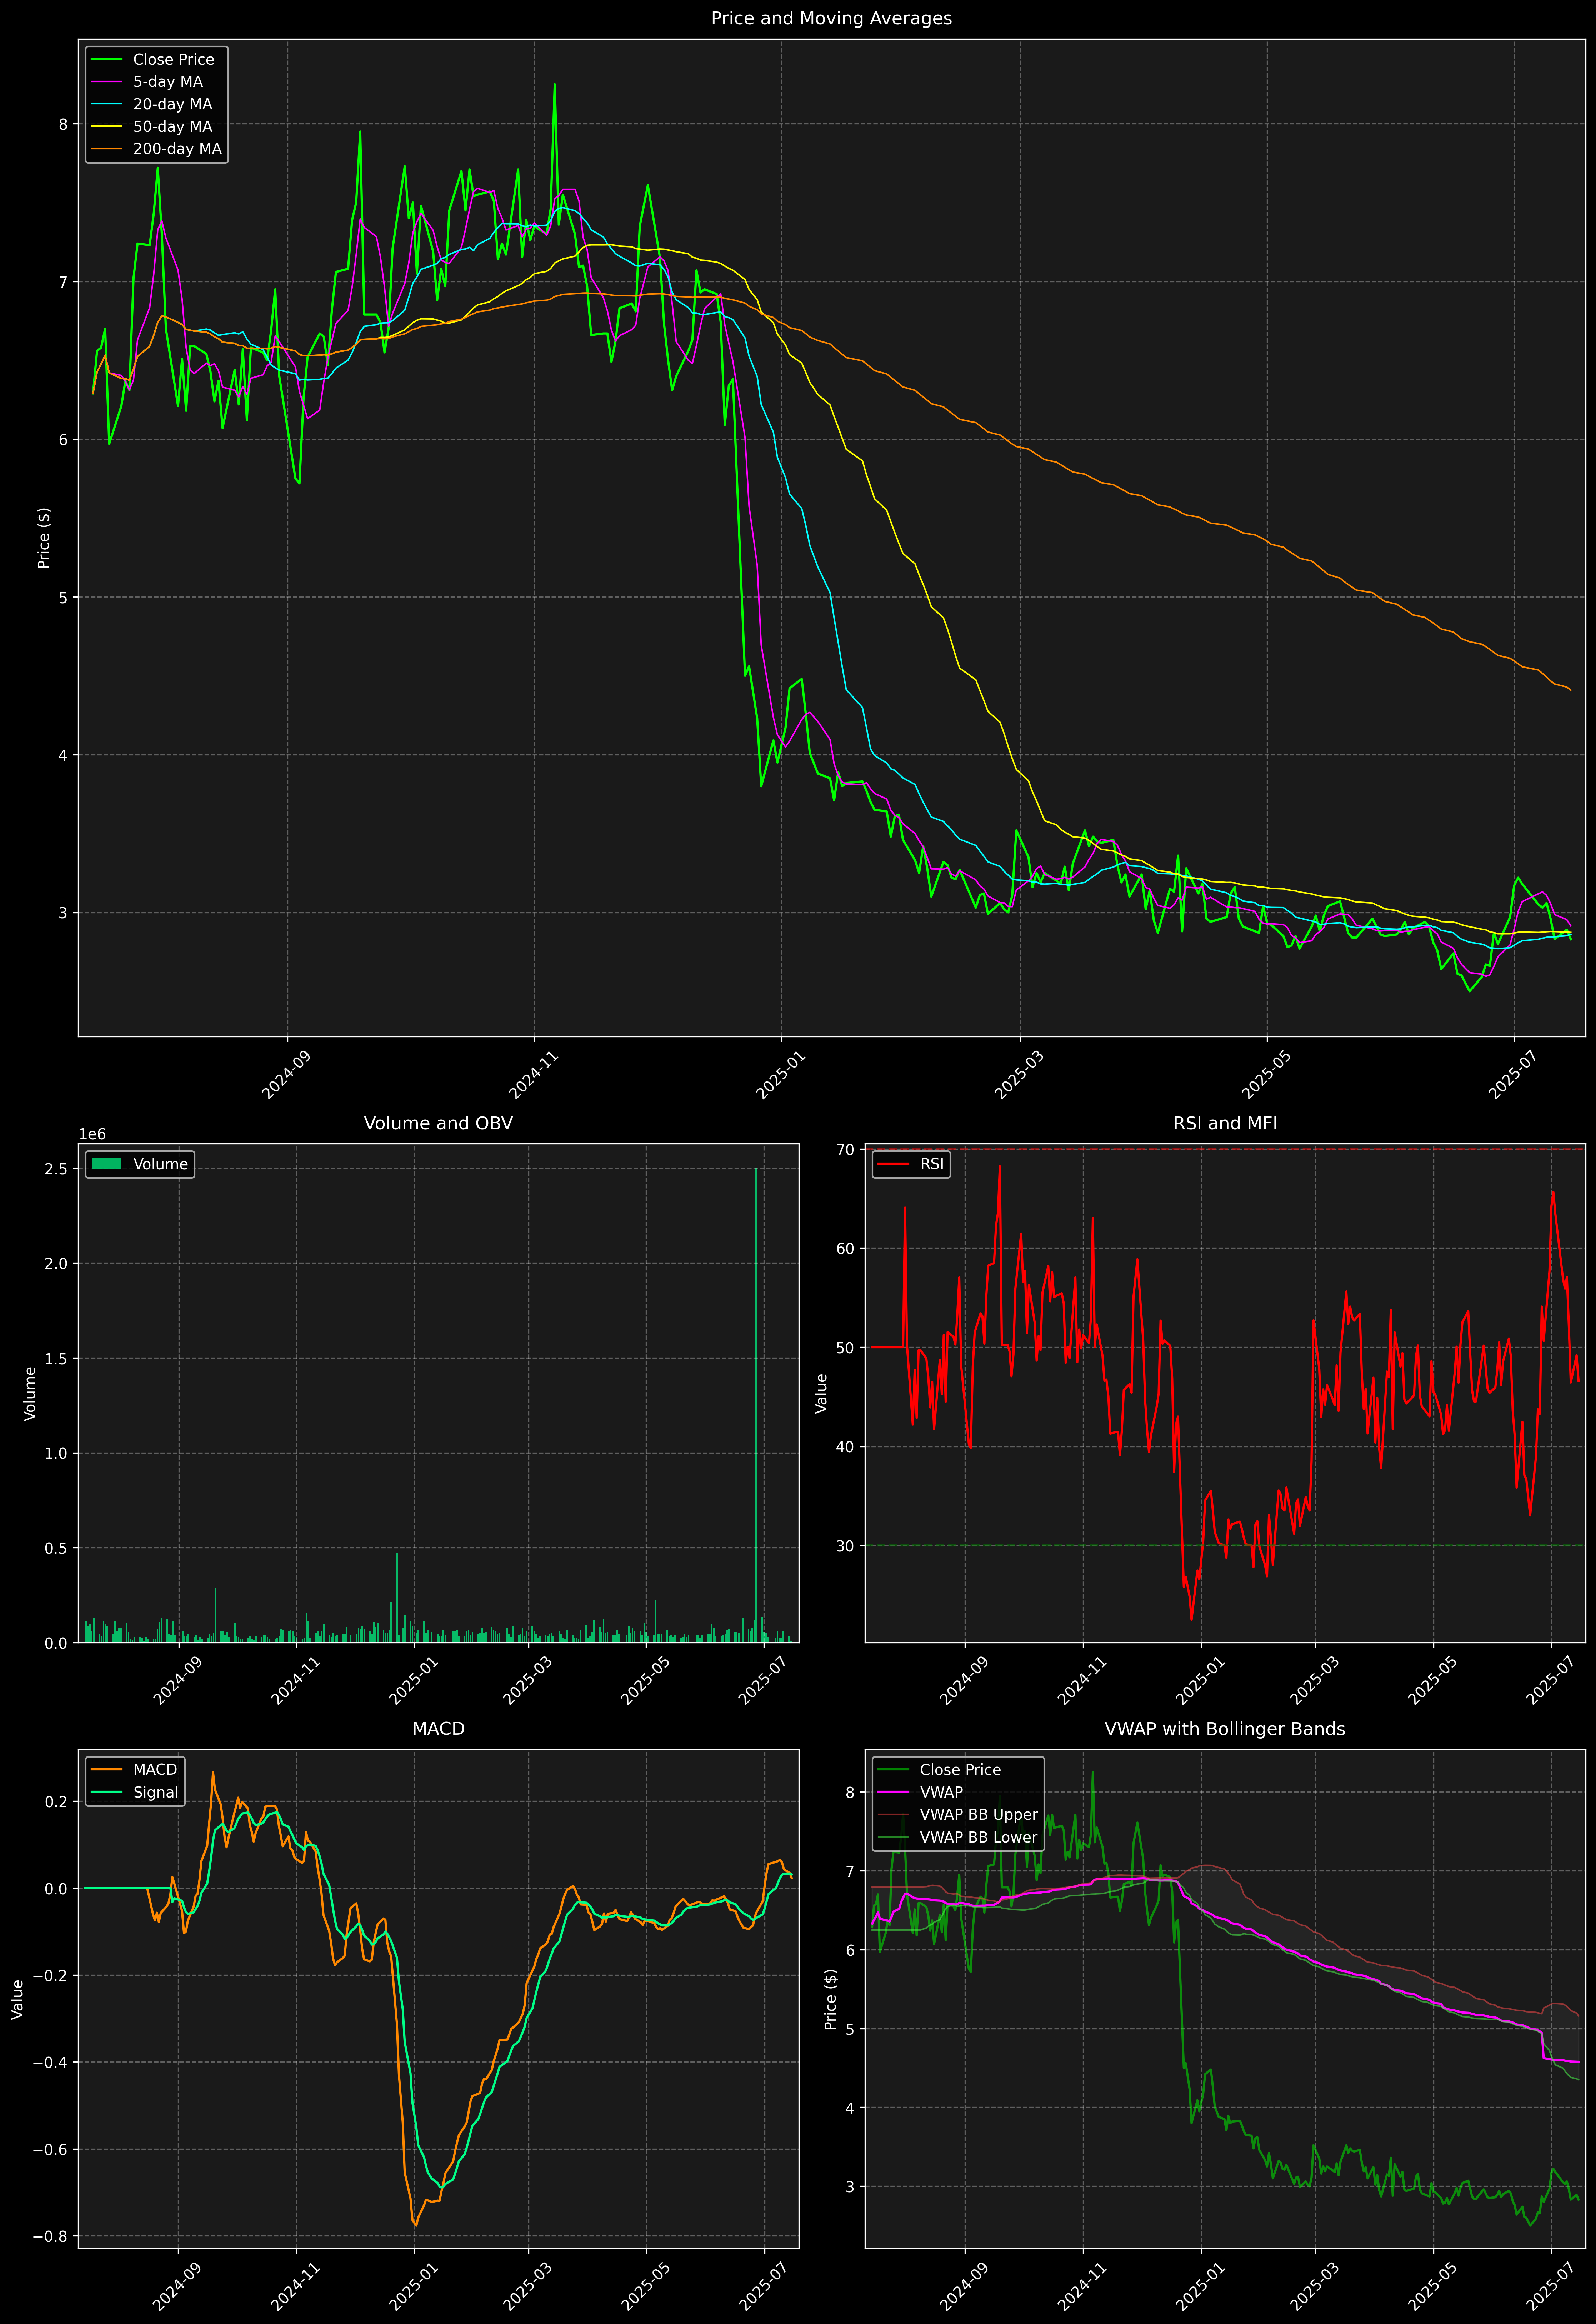
Task: Click the '30' tick on the RSI axis
Action: pos(846,1546)
